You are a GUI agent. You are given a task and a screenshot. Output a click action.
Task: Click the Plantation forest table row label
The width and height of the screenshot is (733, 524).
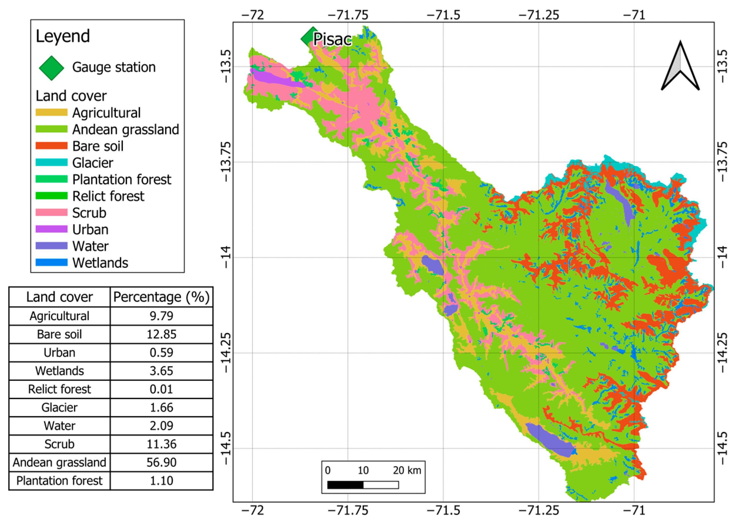[59, 481]
